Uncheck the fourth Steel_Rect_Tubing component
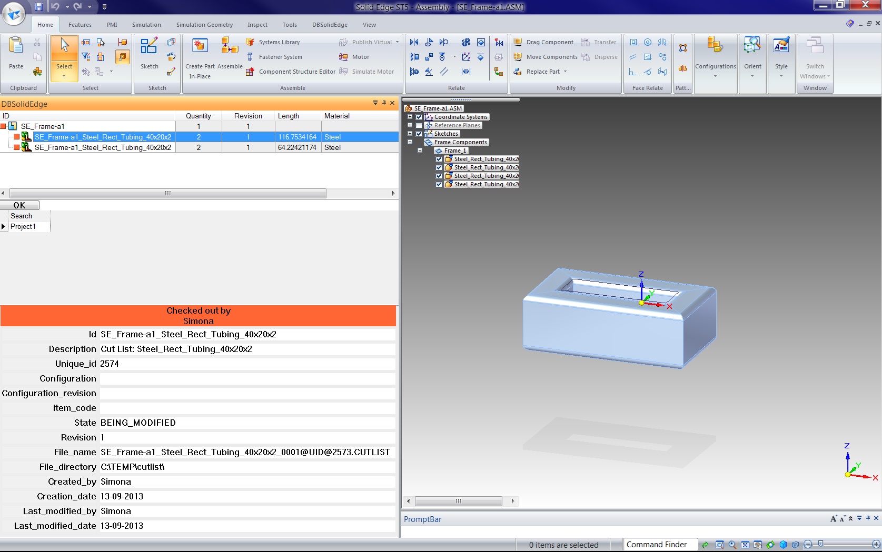The height and width of the screenshot is (552, 882). click(439, 184)
